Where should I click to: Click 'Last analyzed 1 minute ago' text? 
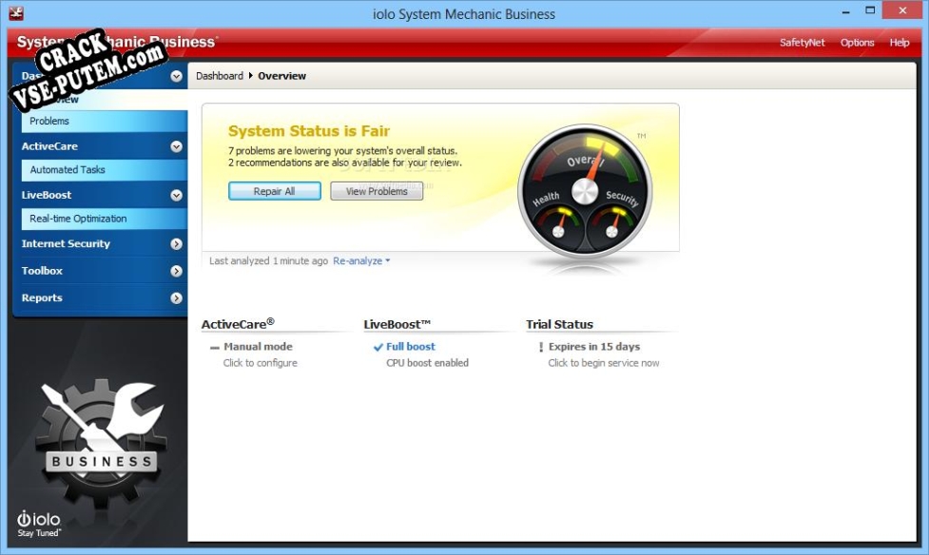point(268,260)
